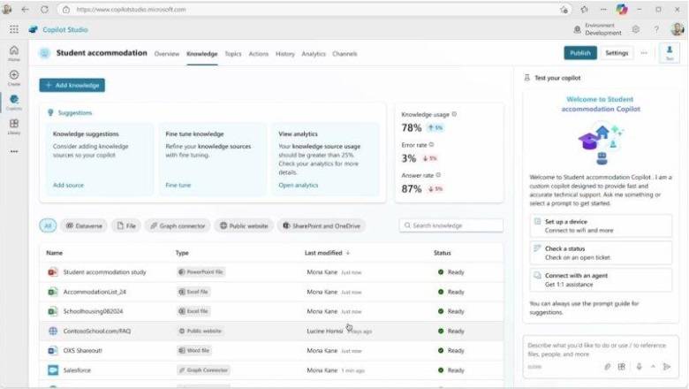Switch to the Channels tab
Screen dimensions: 689x389
(344, 54)
